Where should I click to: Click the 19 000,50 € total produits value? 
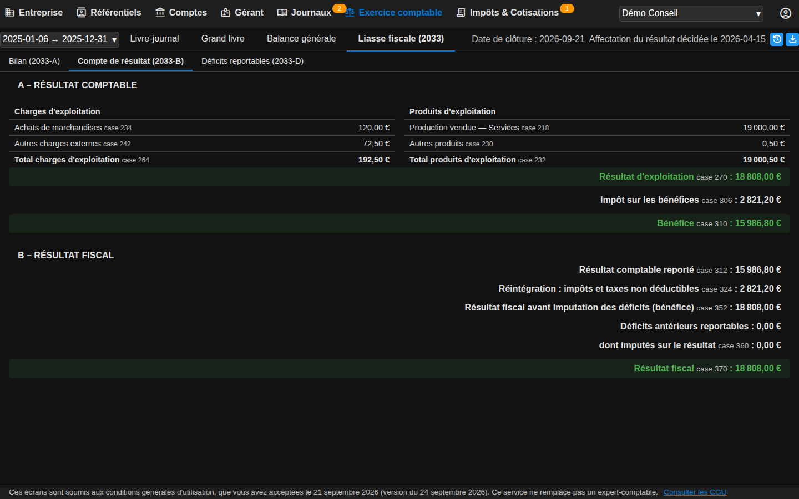click(763, 160)
